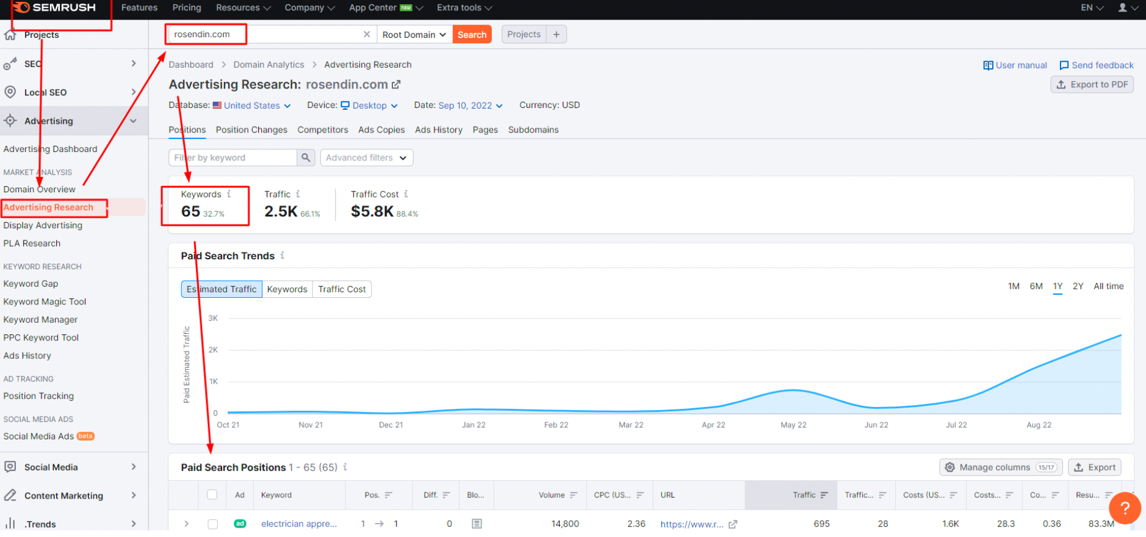The width and height of the screenshot is (1146, 537).
Task: Open the Subdomains tab
Action: point(533,130)
